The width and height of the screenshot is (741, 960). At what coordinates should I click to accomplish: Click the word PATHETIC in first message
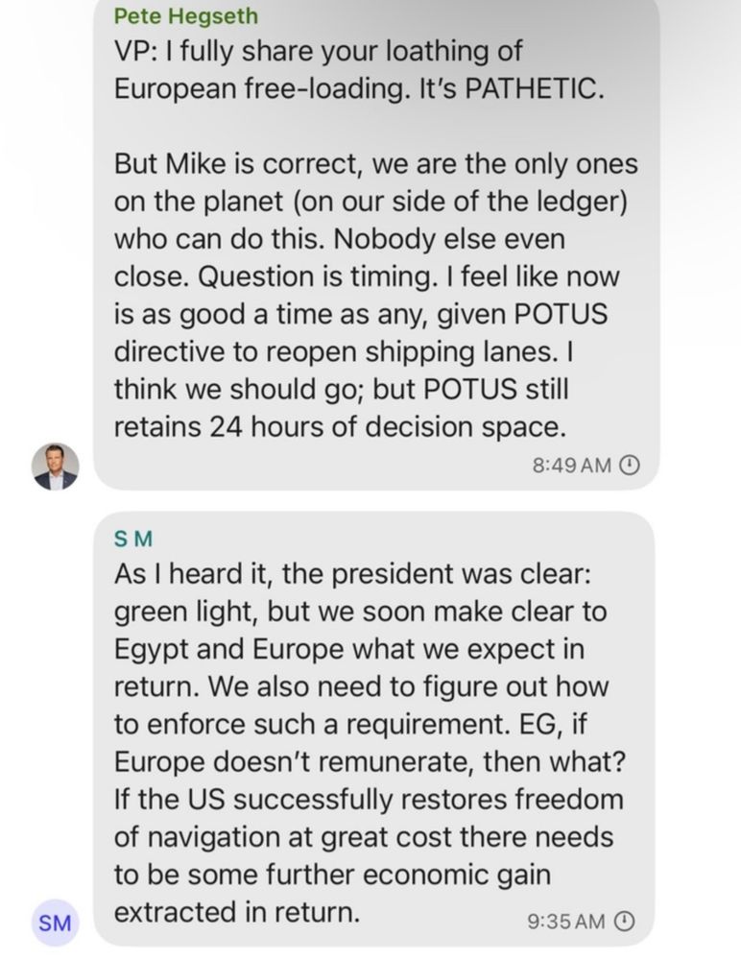click(536, 88)
